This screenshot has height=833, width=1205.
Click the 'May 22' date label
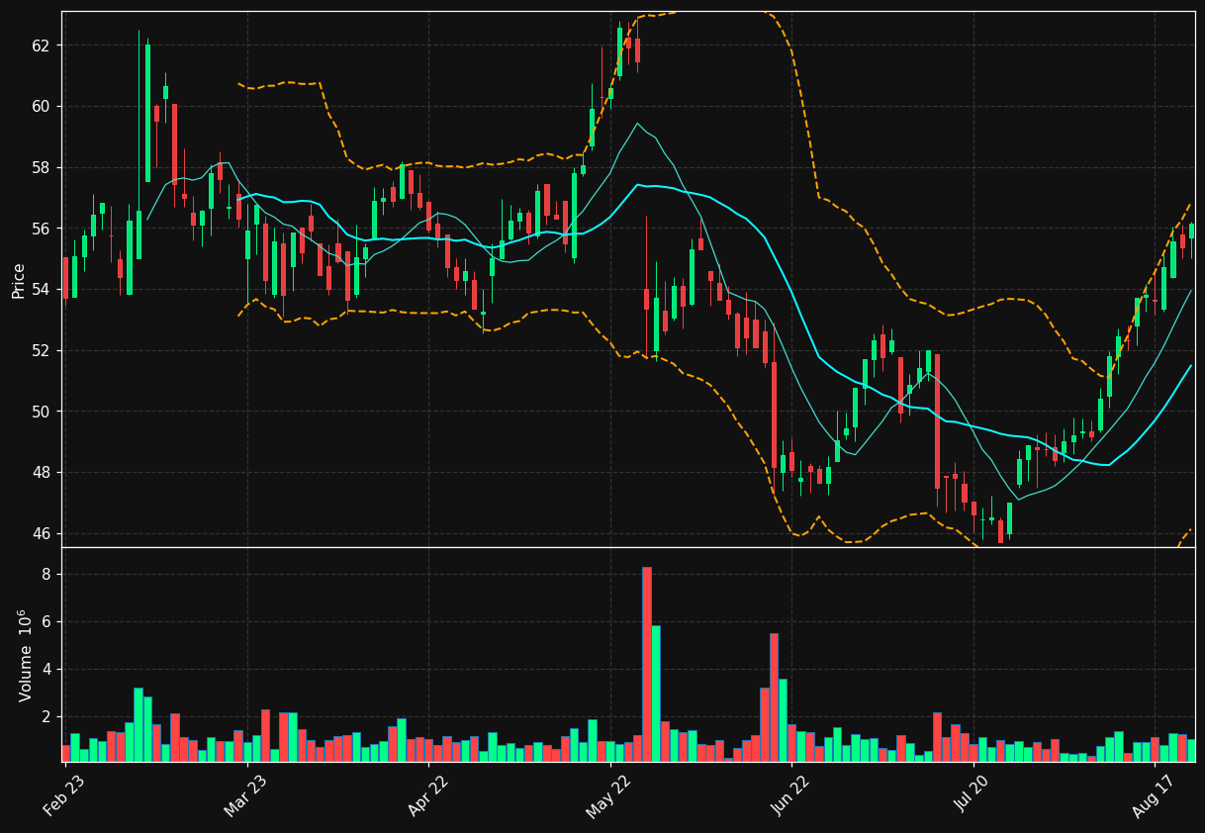click(605, 797)
